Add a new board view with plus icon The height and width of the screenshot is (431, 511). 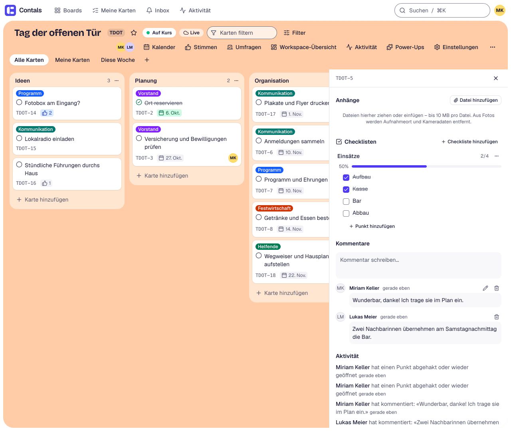(x=147, y=60)
